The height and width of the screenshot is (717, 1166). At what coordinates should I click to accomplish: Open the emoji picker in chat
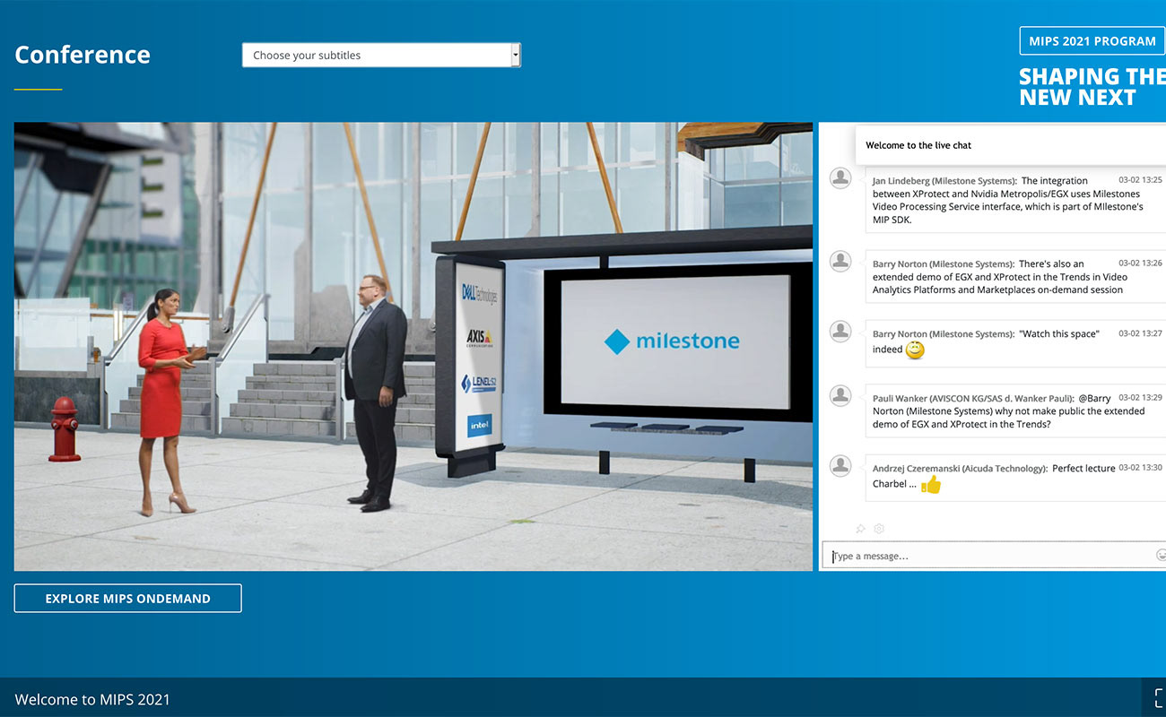pyautogui.click(x=1161, y=556)
